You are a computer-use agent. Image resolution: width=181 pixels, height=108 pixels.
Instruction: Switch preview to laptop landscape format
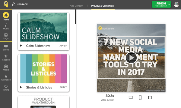131,97
